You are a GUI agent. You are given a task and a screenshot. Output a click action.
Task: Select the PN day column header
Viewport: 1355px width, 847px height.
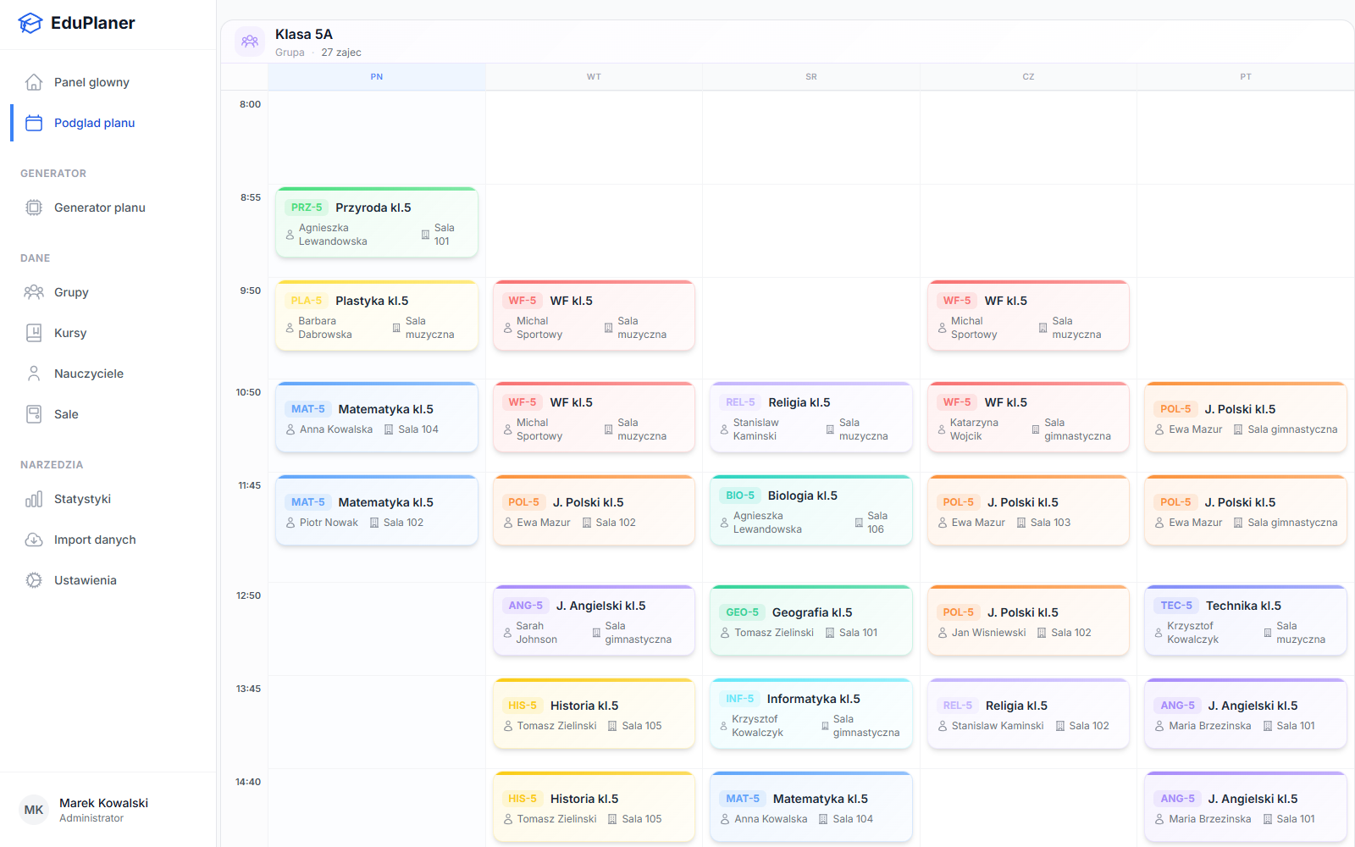(377, 77)
